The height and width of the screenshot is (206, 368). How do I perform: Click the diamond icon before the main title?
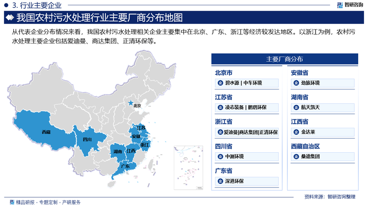(x=10, y=18)
